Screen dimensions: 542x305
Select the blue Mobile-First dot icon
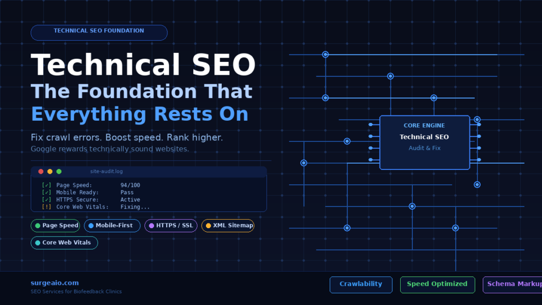click(x=90, y=226)
